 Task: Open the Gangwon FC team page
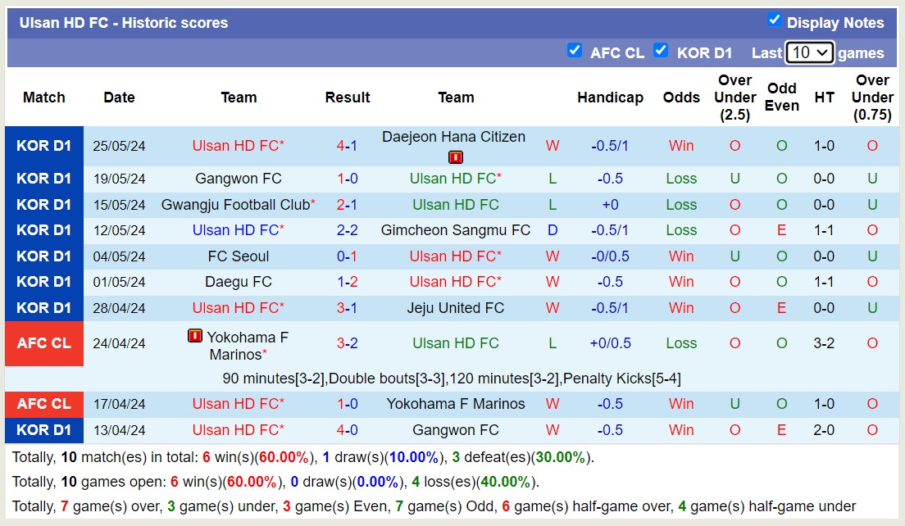(238, 179)
